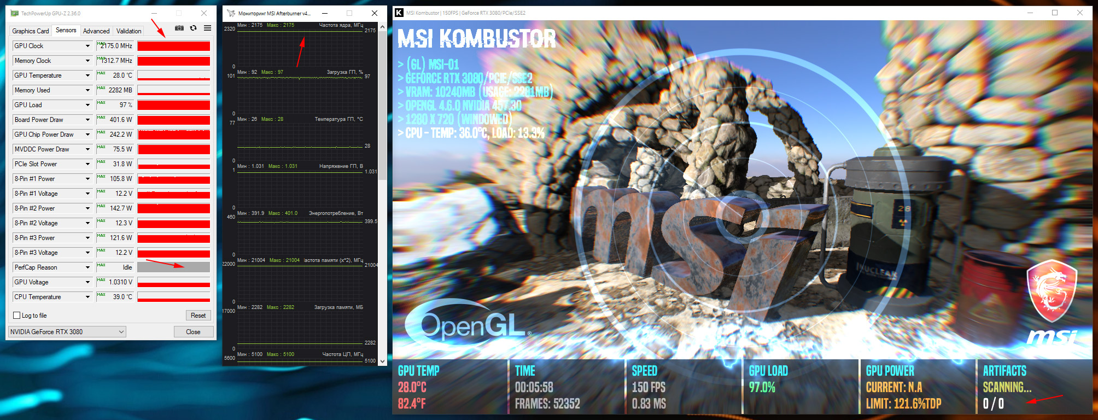Image resolution: width=1098 pixels, height=420 pixels.
Task: Click the Kombustor LIMIT 121.6%TDP readout
Action: click(904, 404)
